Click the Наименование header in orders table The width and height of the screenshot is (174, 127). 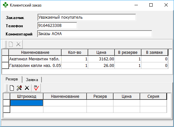(x=35, y=53)
